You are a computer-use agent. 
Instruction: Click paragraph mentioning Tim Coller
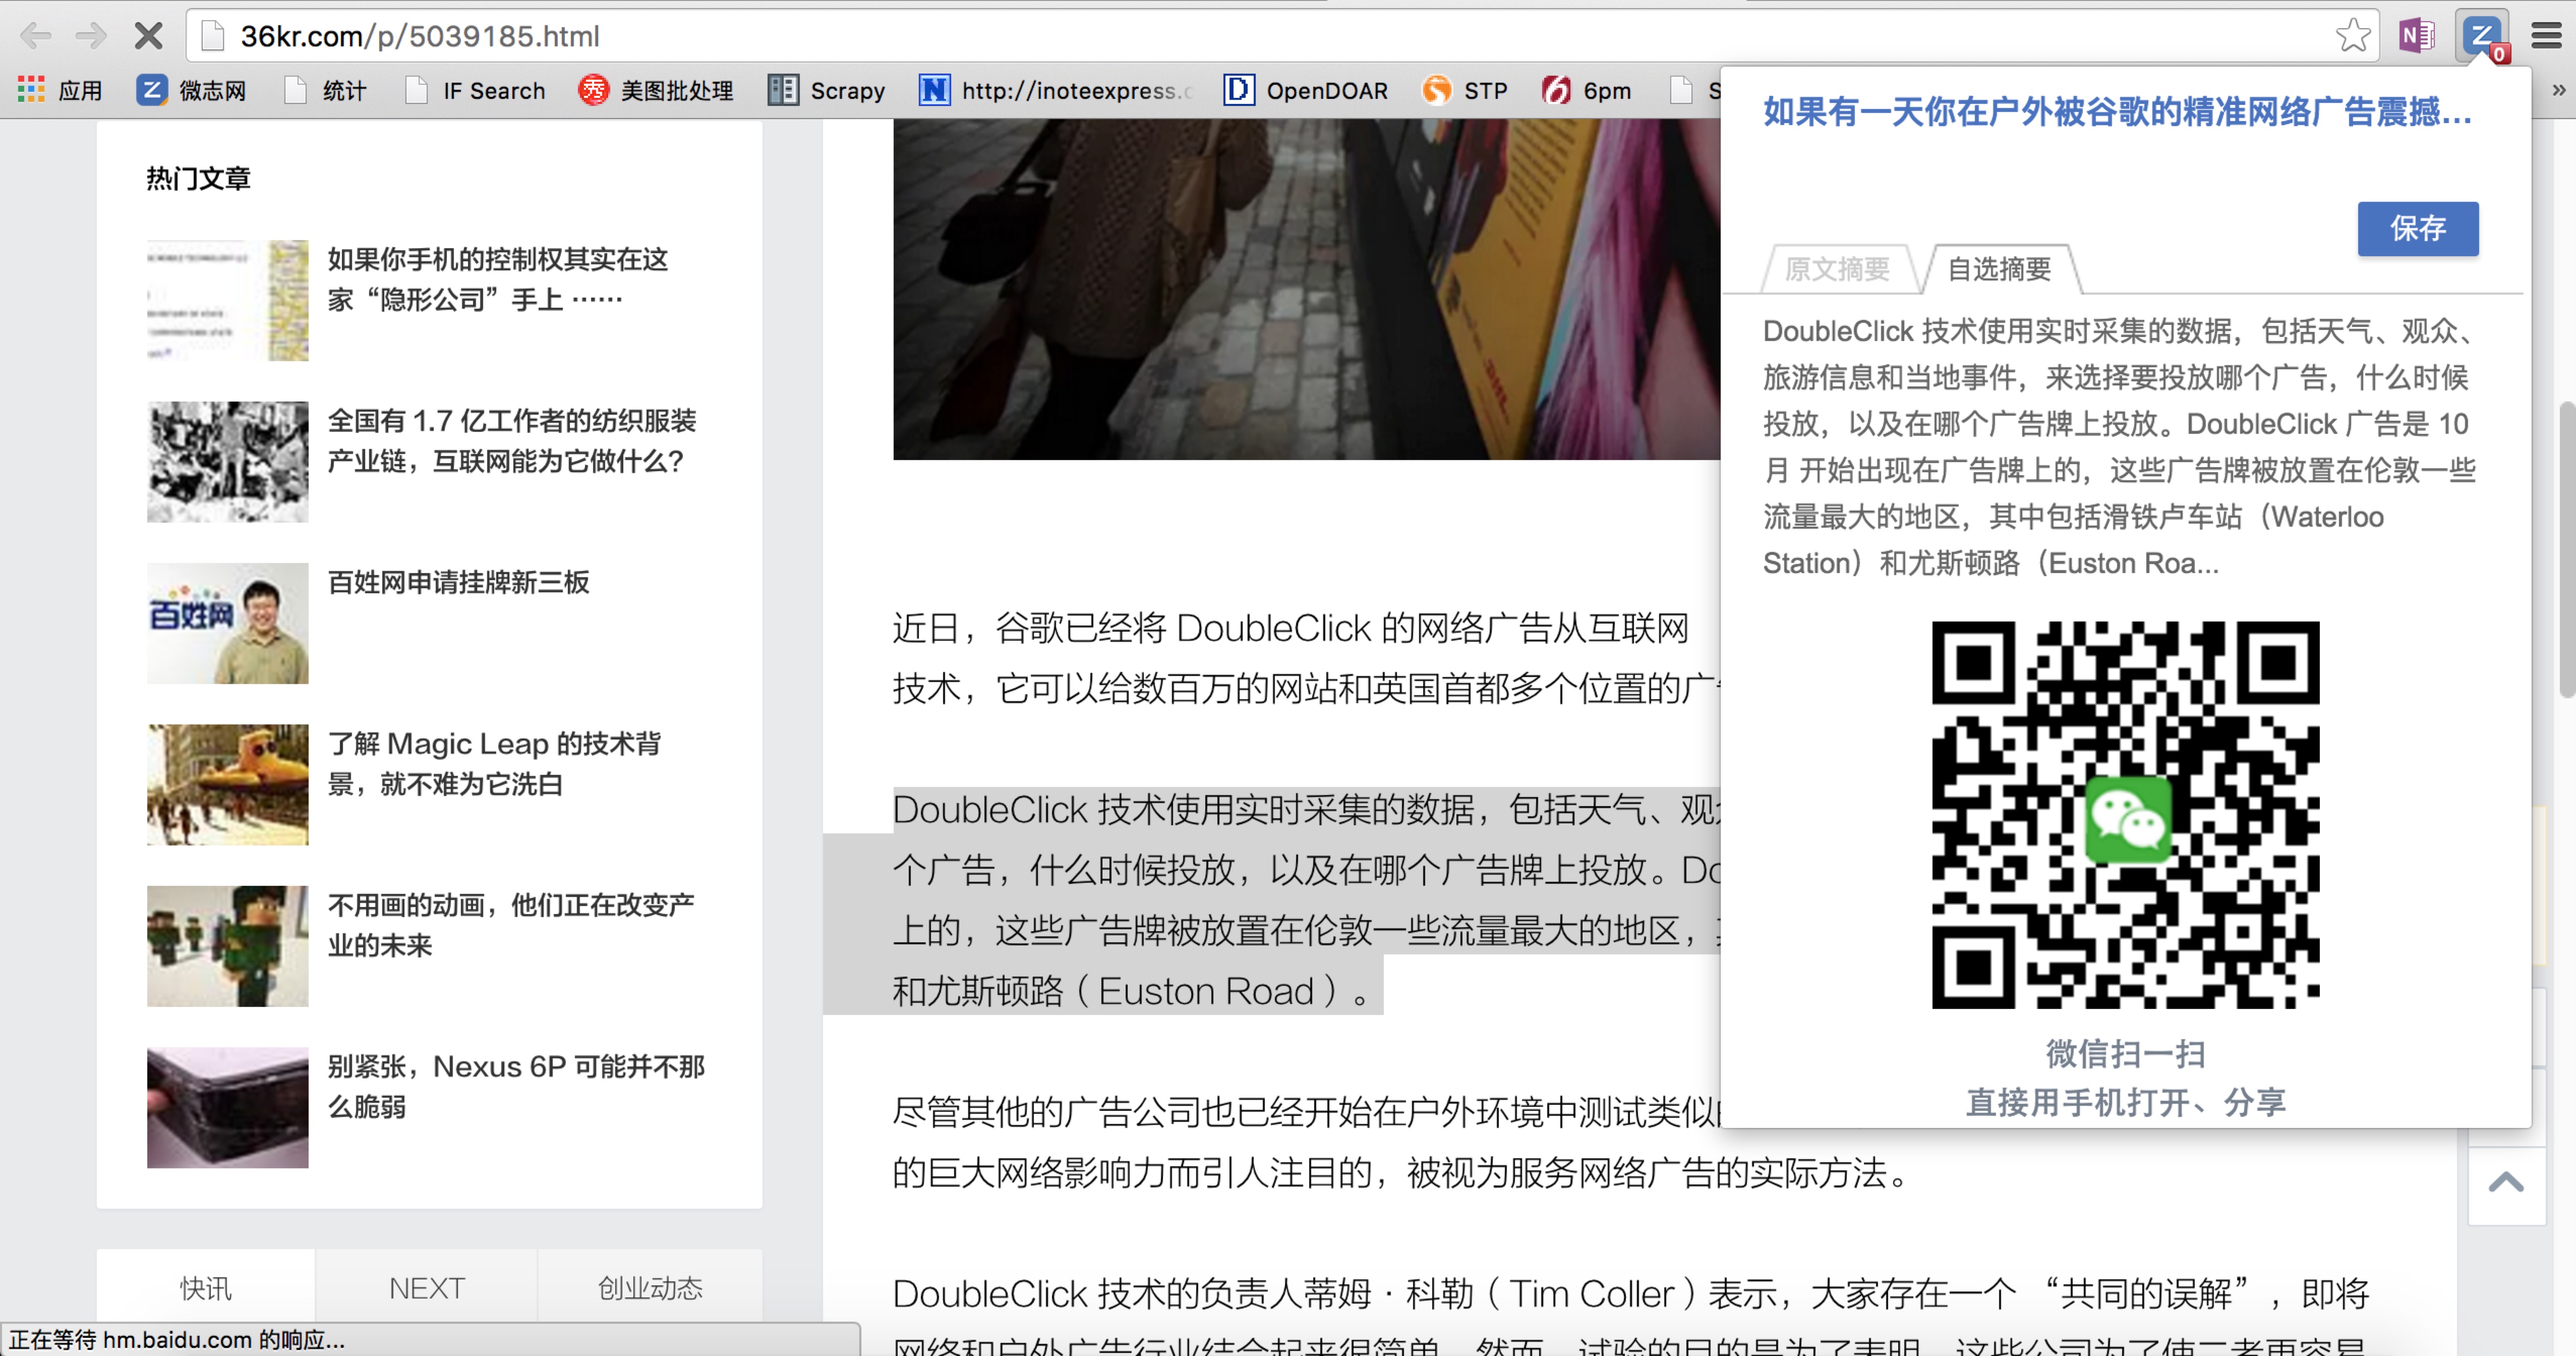click(x=1630, y=1316)
